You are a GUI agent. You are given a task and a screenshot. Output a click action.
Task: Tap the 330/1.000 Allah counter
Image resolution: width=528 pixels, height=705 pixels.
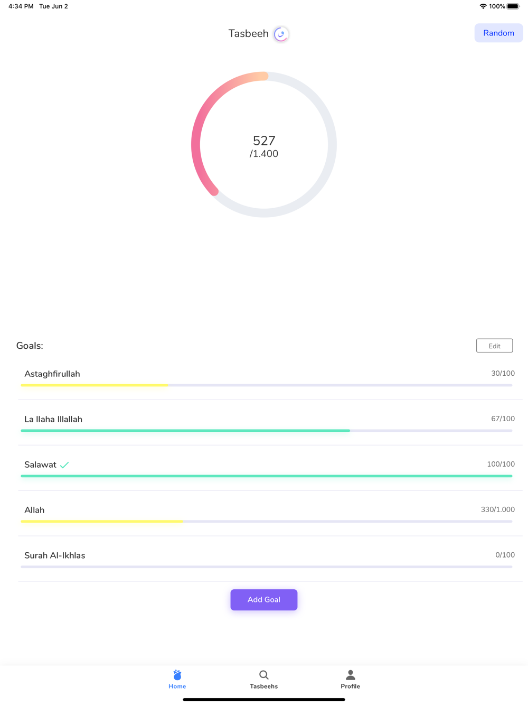497,509
